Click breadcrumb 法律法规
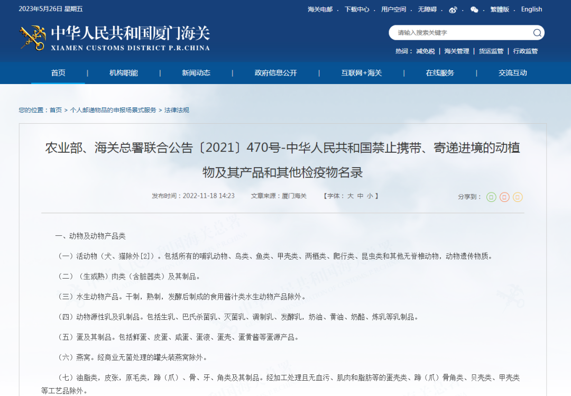The image size is (571, 396). pyautogui.click(x=177, y=110)
